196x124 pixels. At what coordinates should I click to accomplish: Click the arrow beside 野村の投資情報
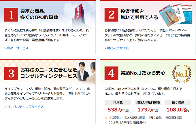click(105, 48)
